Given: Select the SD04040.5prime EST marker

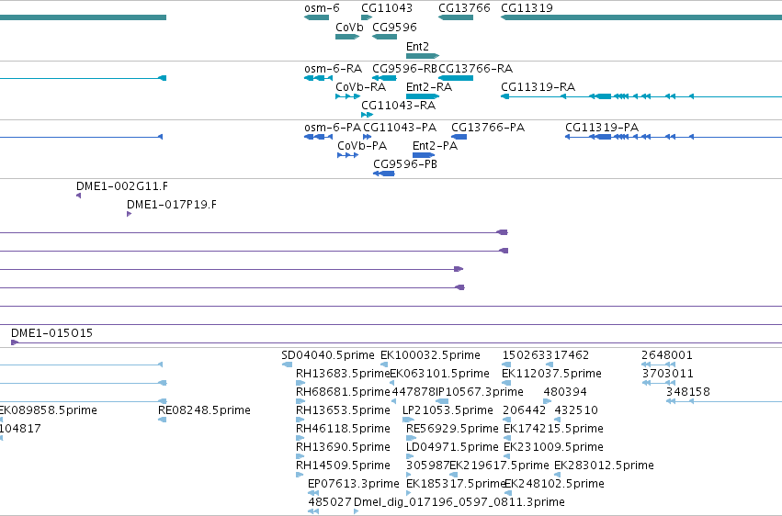Looking at the screenshot, I should [x=288, y=365].
